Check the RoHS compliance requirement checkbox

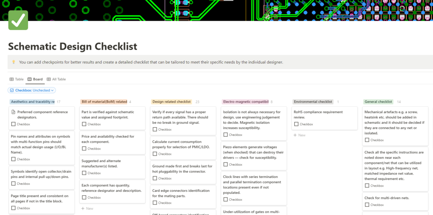point(296,124)
